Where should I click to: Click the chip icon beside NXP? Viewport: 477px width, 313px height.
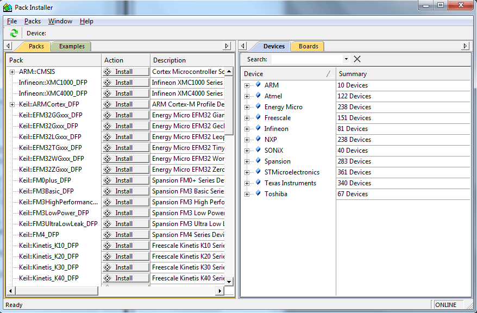coord(258,139)
